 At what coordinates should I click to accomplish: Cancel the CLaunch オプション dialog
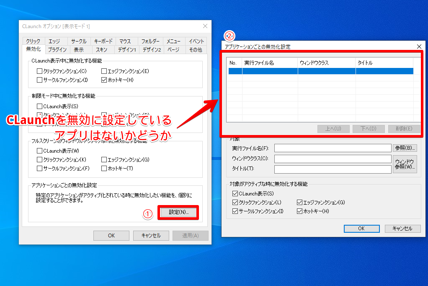click(151, 235)
